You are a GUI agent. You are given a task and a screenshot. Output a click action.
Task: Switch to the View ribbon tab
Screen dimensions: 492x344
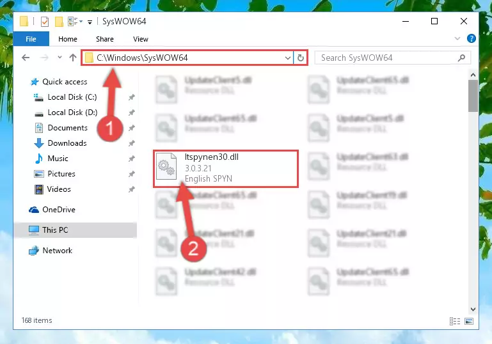click(141, 39)
